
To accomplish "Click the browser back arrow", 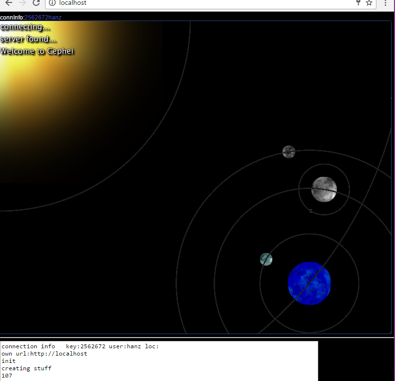I will point(9,3).
